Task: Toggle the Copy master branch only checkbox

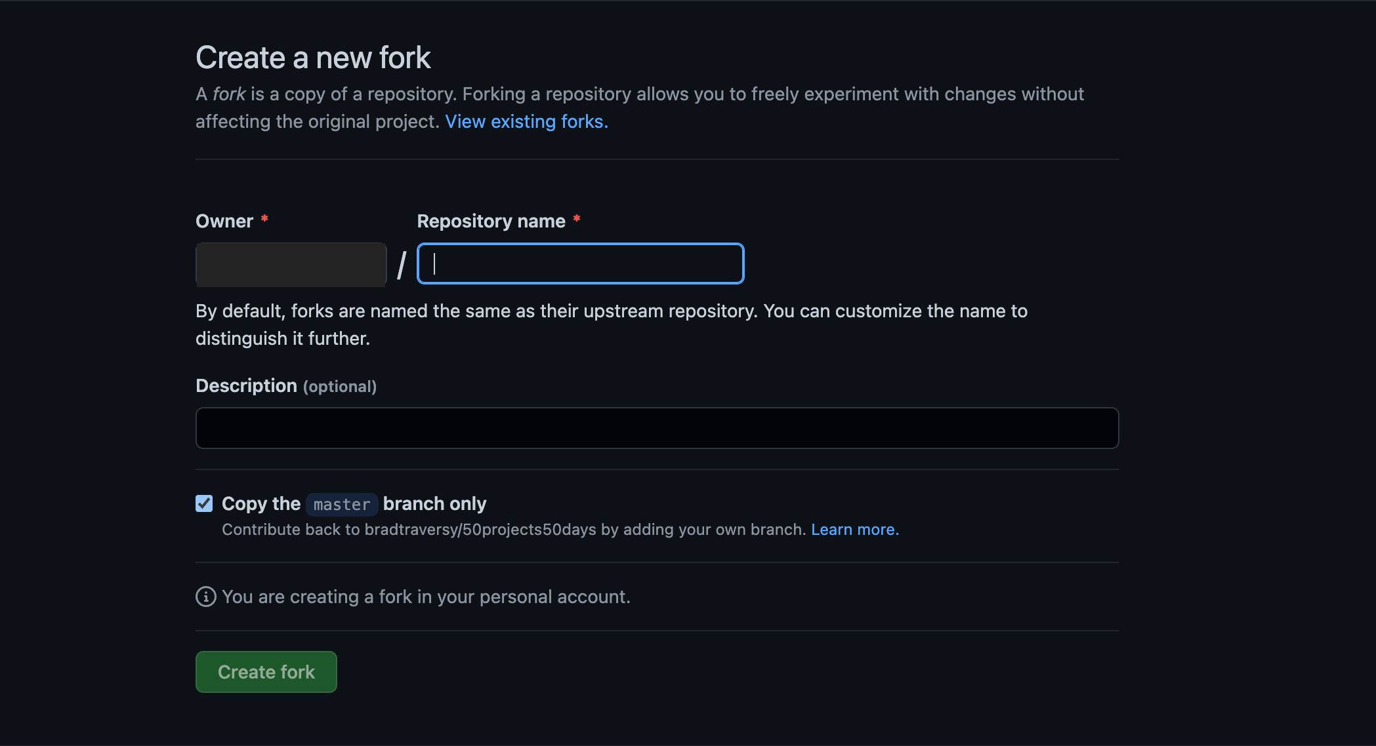Action: pos(204,503)
